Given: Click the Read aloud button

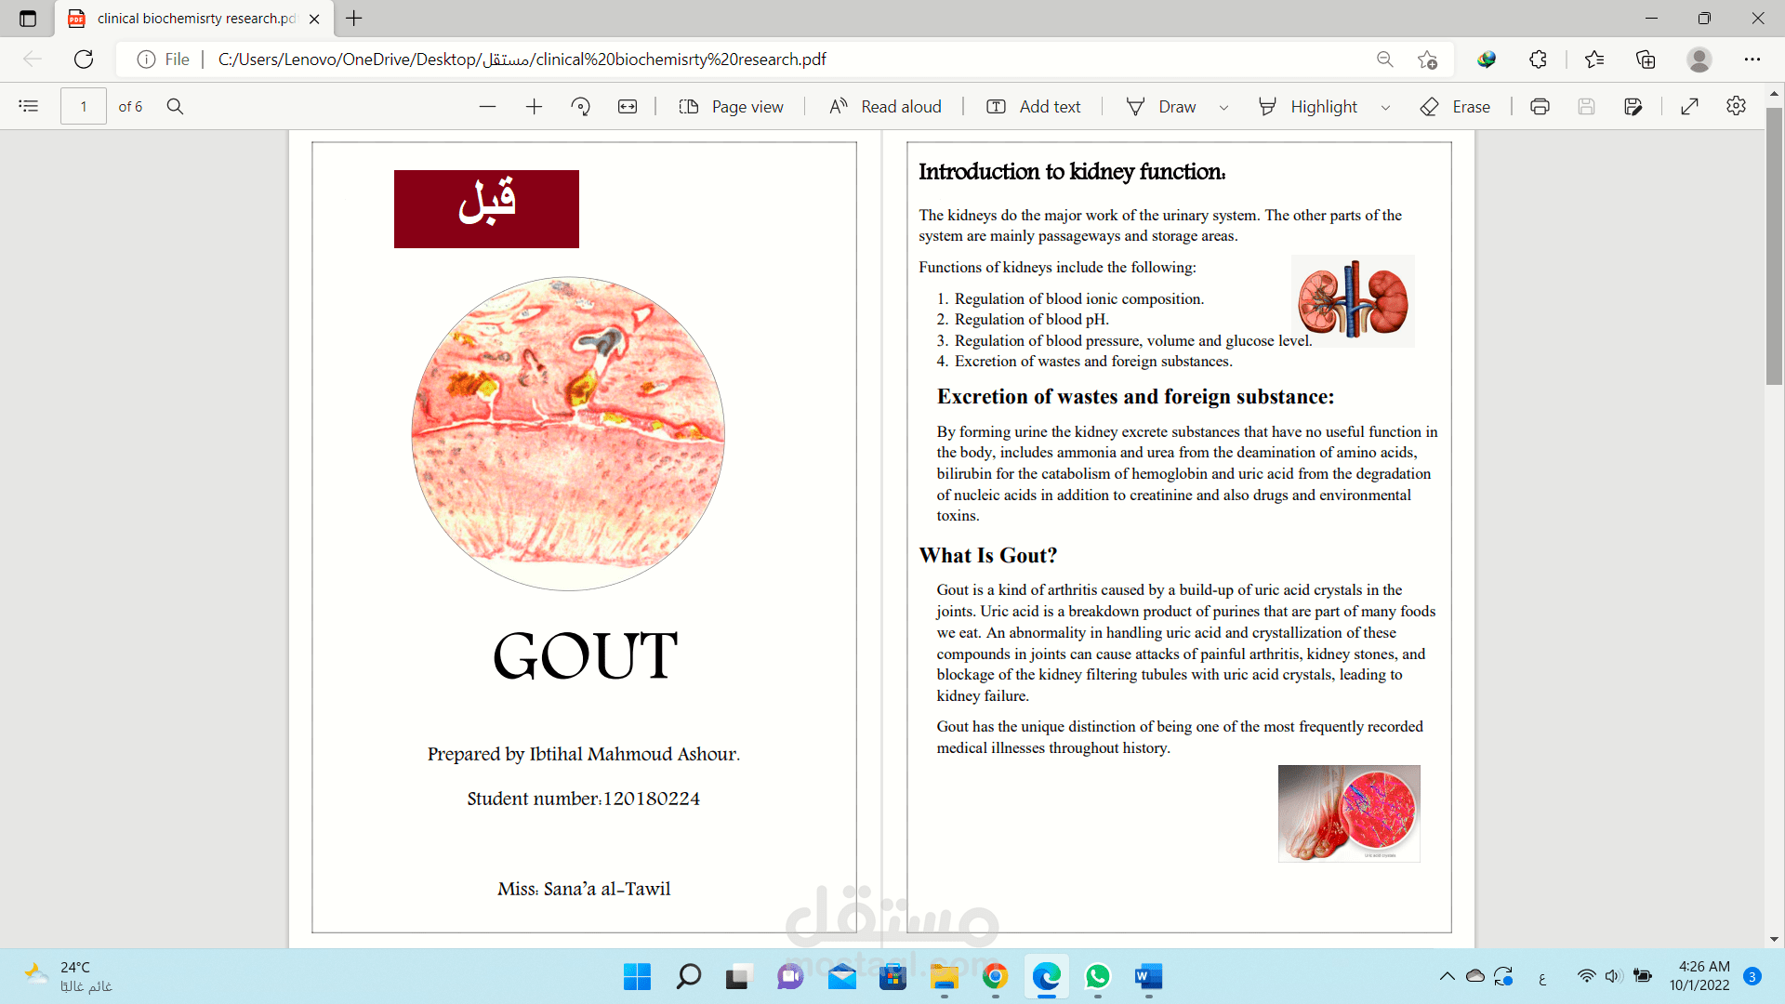Looking at the screenshot, I should coord(885,107).
